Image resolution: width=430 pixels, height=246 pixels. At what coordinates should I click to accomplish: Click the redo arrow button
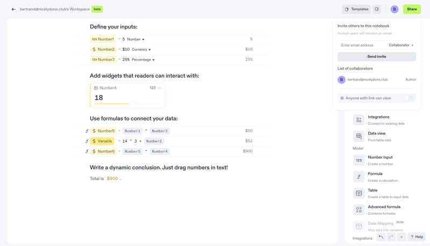[391, 237]
